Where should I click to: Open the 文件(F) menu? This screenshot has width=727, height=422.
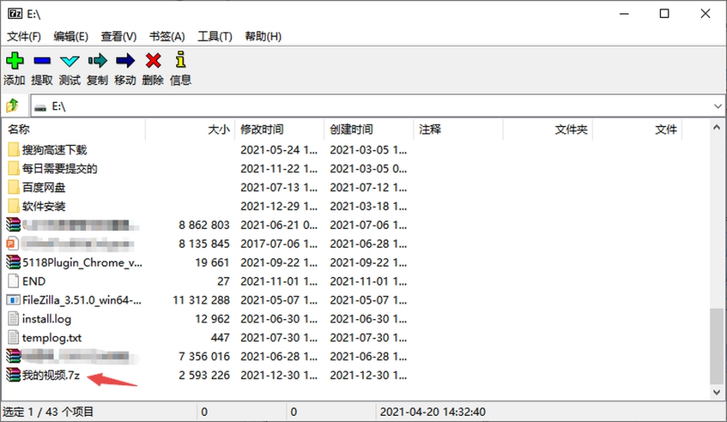click(x=24, y=36)
